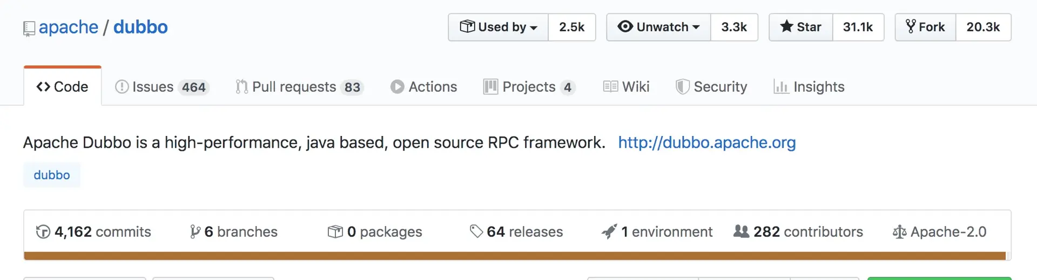The image size is (1037, 280).
Task: Open the Used by dropdown
Action: tap(498, 27)
